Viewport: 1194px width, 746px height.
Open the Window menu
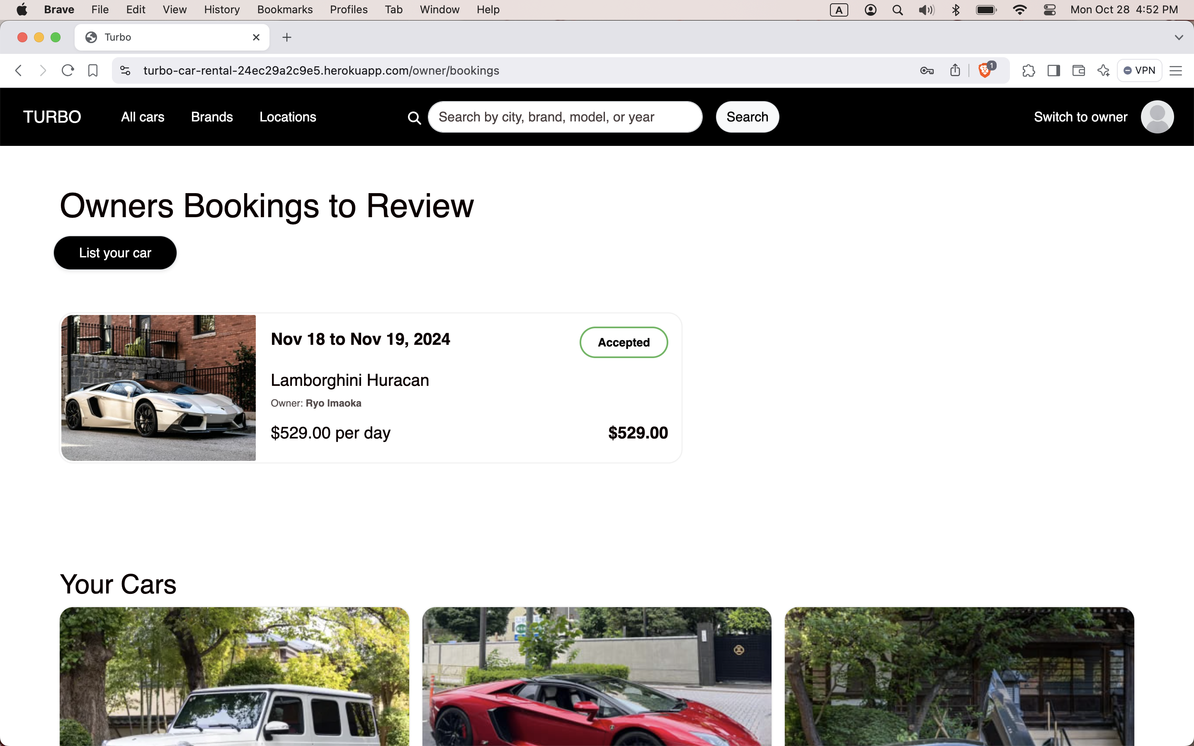[x=439, y=10]
